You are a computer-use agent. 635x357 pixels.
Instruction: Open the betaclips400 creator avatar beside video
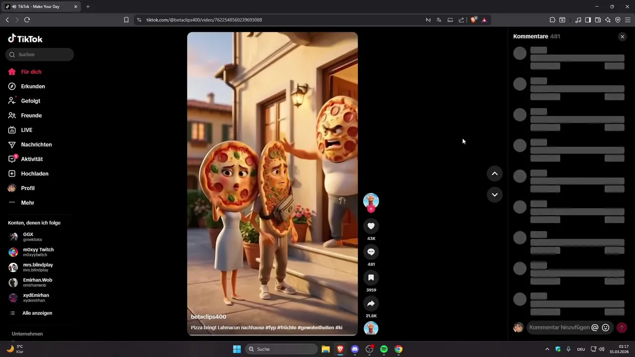click(x=371, y=200)
